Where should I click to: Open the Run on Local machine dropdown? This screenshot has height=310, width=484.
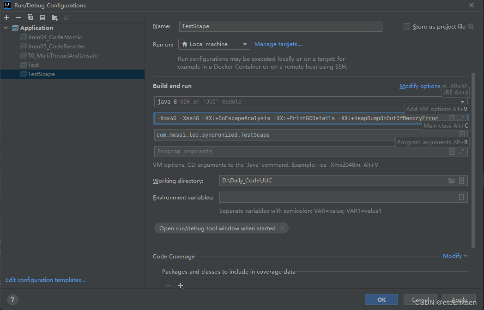point(214,44)
